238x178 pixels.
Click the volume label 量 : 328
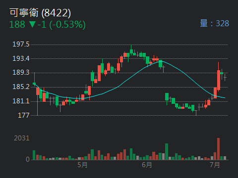point(215,23)
